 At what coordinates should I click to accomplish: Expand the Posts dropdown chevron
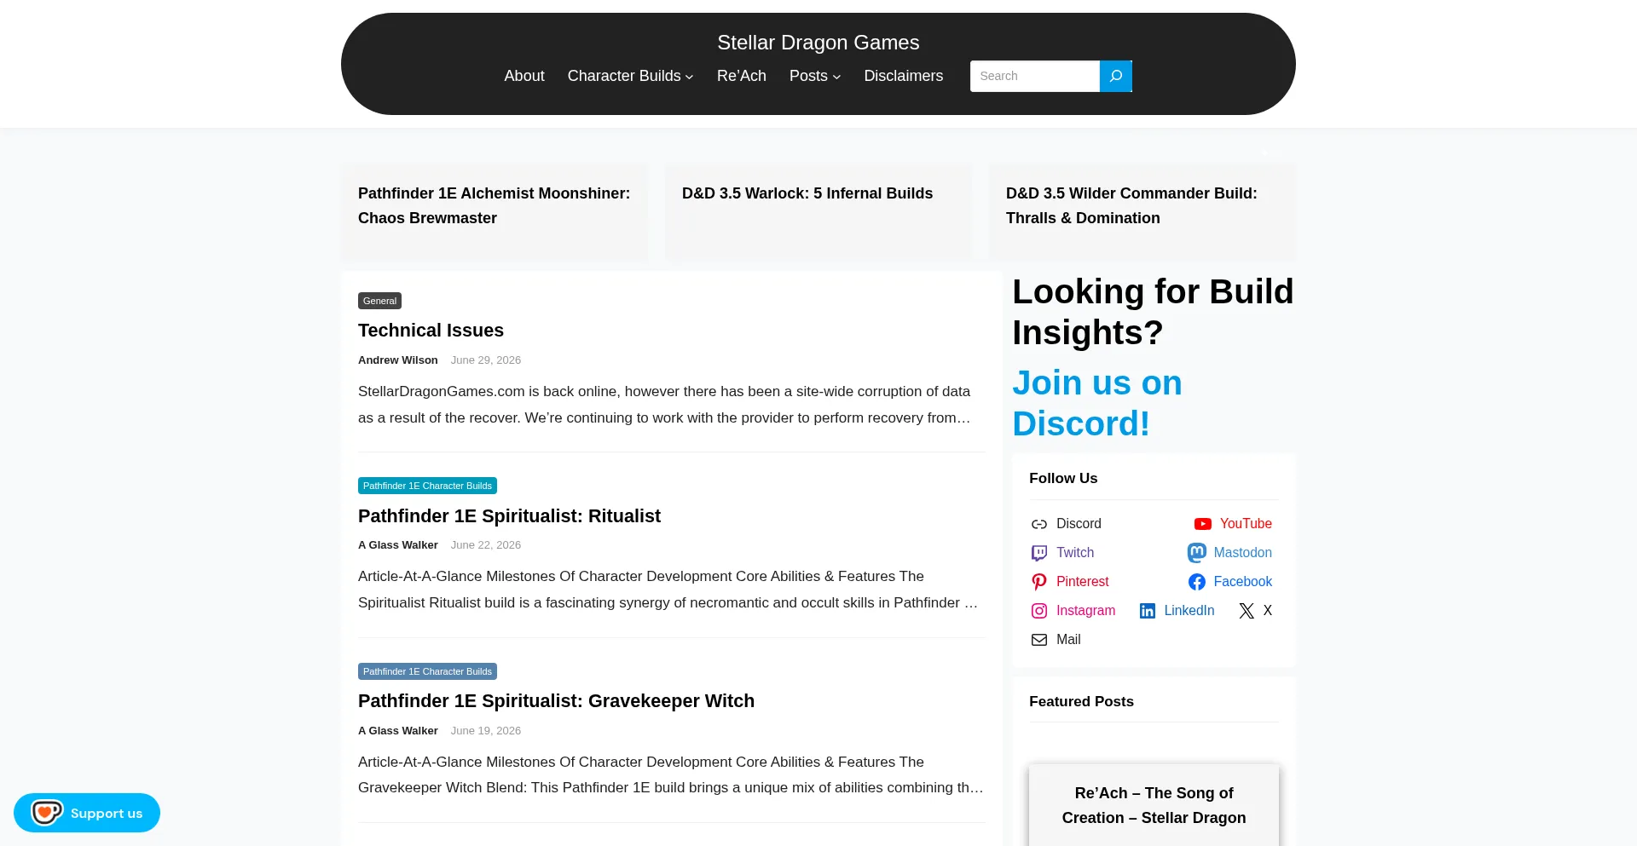[836, 77]
